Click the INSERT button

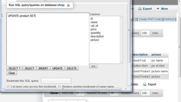click(x=43, y=68)
